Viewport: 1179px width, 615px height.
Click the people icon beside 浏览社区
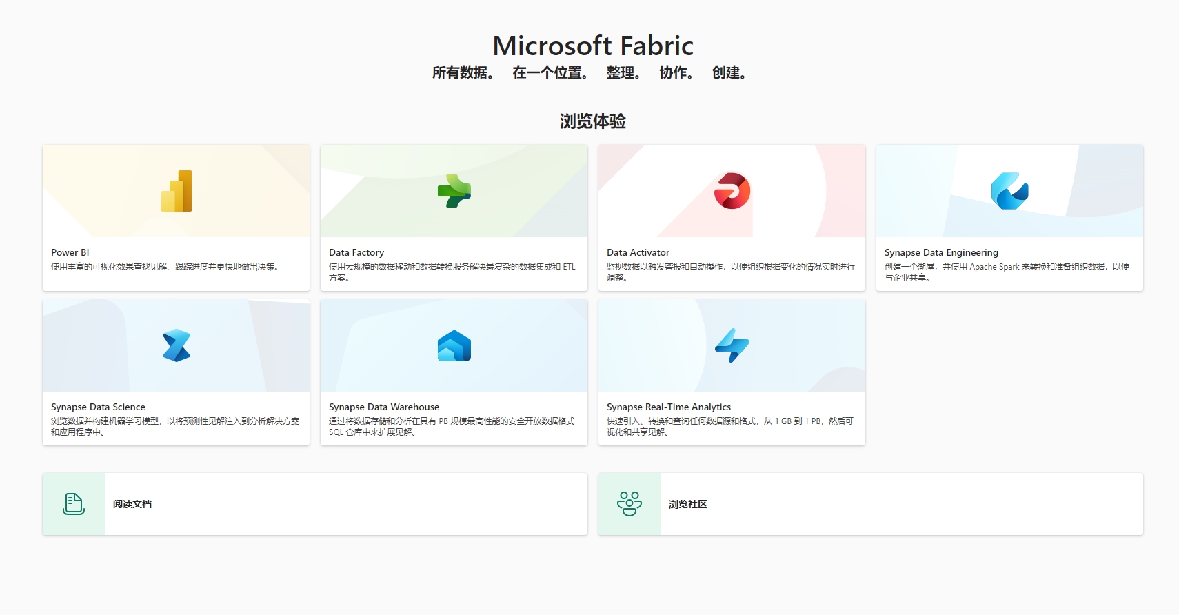pos(629,504)
